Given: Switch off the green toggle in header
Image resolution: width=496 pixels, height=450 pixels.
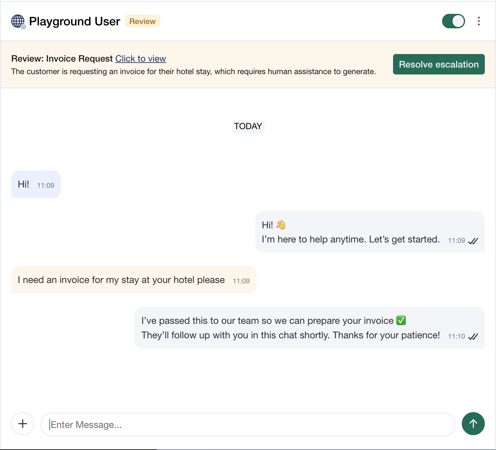Looking at the screenshot, I should (453, 21).
